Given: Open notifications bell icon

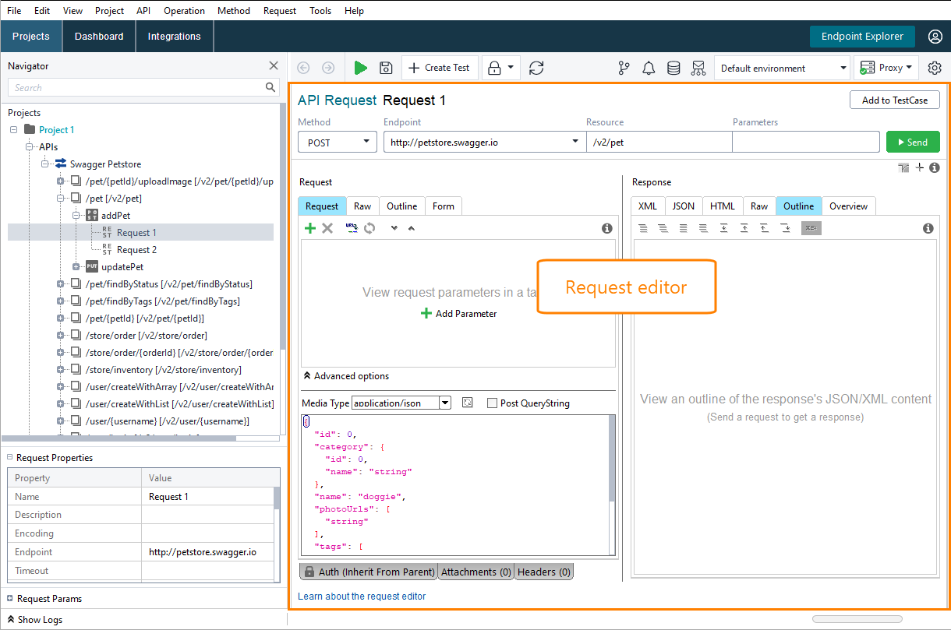Looking at the screenshot, I should [649, 68].
